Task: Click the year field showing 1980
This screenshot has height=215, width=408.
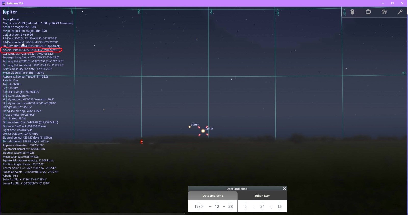Action: pyautogui.click(x=198, y=206)
